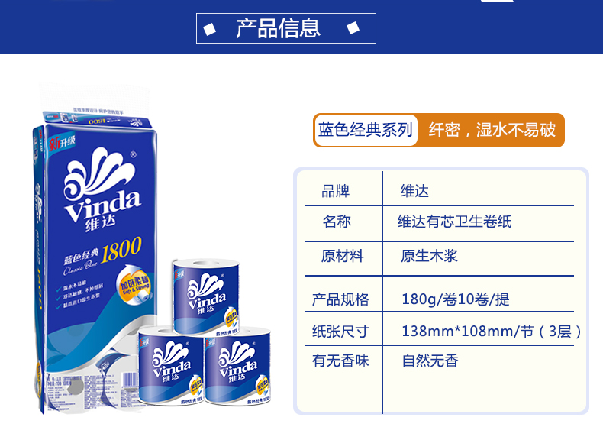Click the right white diamond beside 产品信息
603x427 pixels.
point(353,28)
